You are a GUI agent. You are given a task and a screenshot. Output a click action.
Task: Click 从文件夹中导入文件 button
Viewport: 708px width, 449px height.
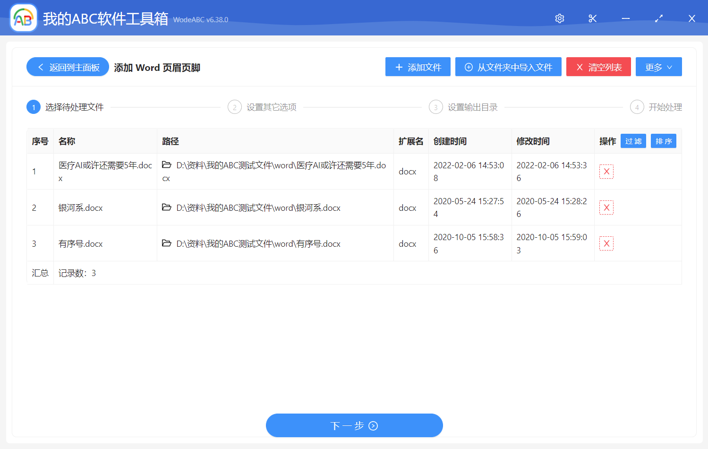(x=508, y=67)
